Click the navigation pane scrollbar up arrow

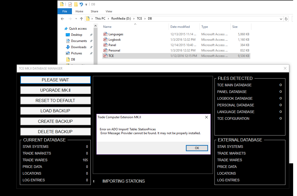tap(95, 26)
